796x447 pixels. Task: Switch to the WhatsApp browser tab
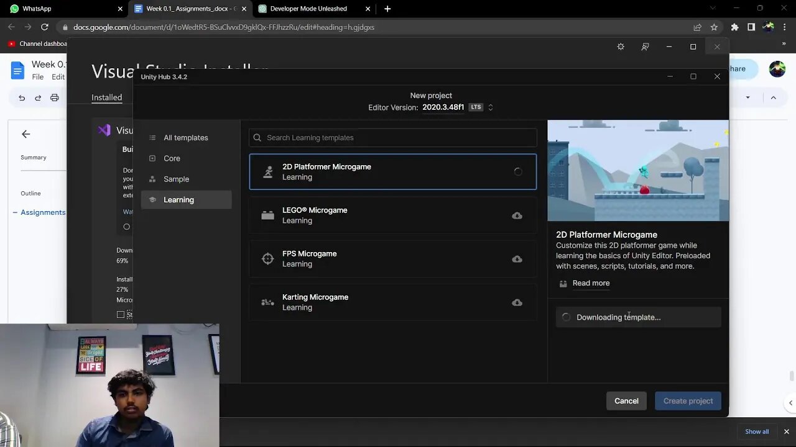62,9
